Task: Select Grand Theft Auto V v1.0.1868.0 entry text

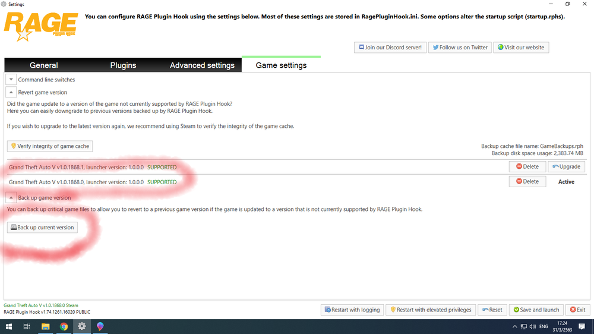Action: click(x=76, y=182)
